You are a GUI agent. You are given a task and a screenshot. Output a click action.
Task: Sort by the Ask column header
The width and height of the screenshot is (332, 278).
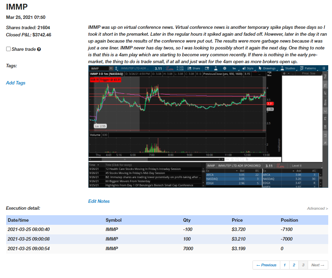tap(298, 171)
